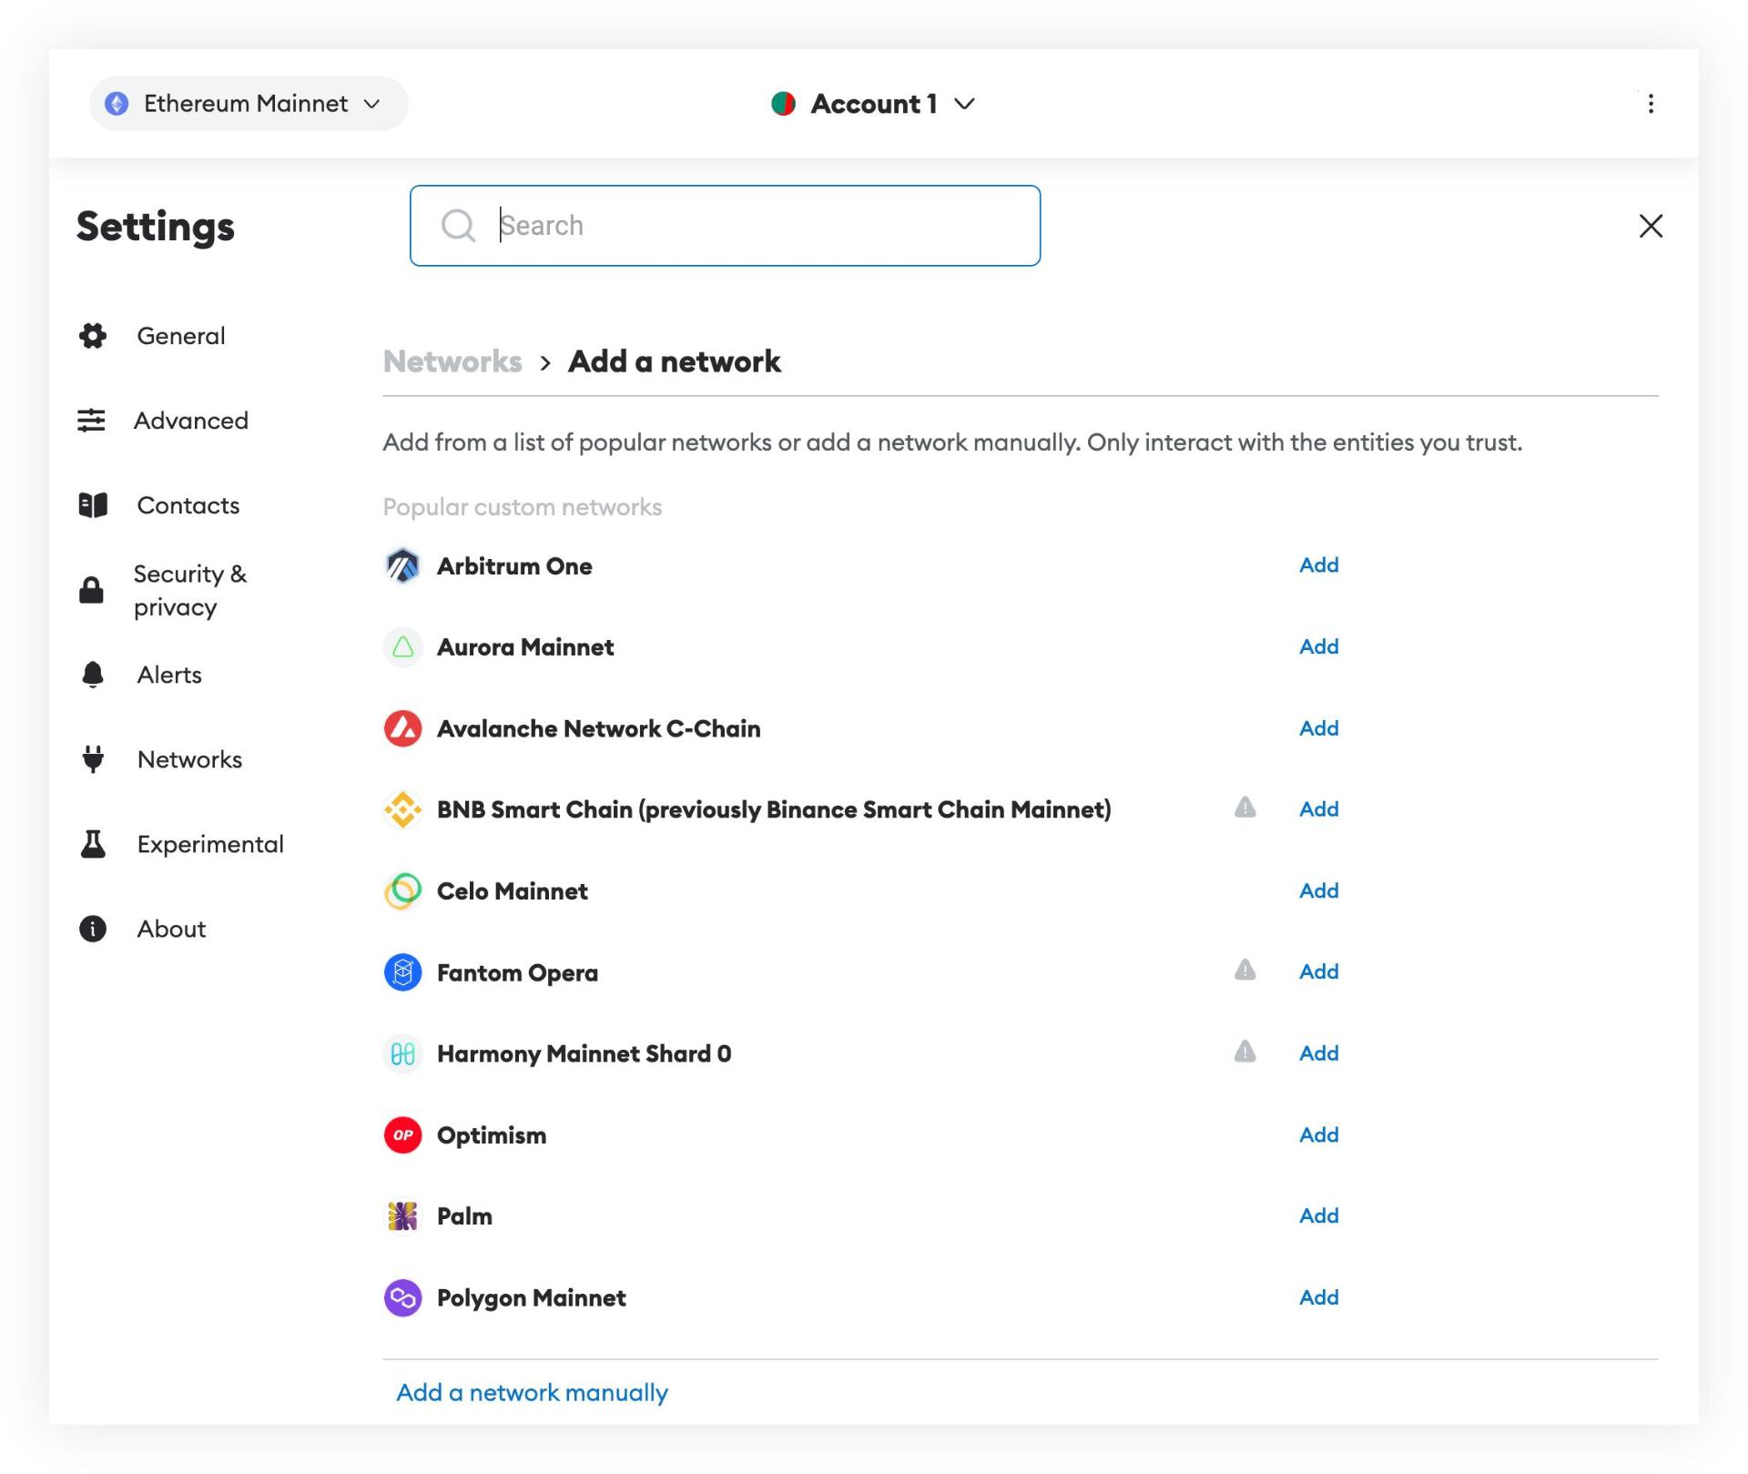Focus the settings Search field

click(x=725, y=226)
